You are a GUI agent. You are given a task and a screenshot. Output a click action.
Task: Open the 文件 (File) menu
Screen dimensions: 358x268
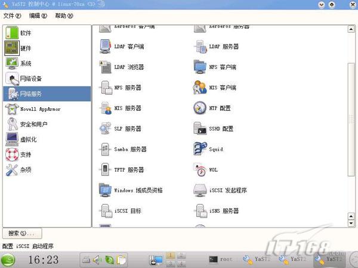click(12, 15)
